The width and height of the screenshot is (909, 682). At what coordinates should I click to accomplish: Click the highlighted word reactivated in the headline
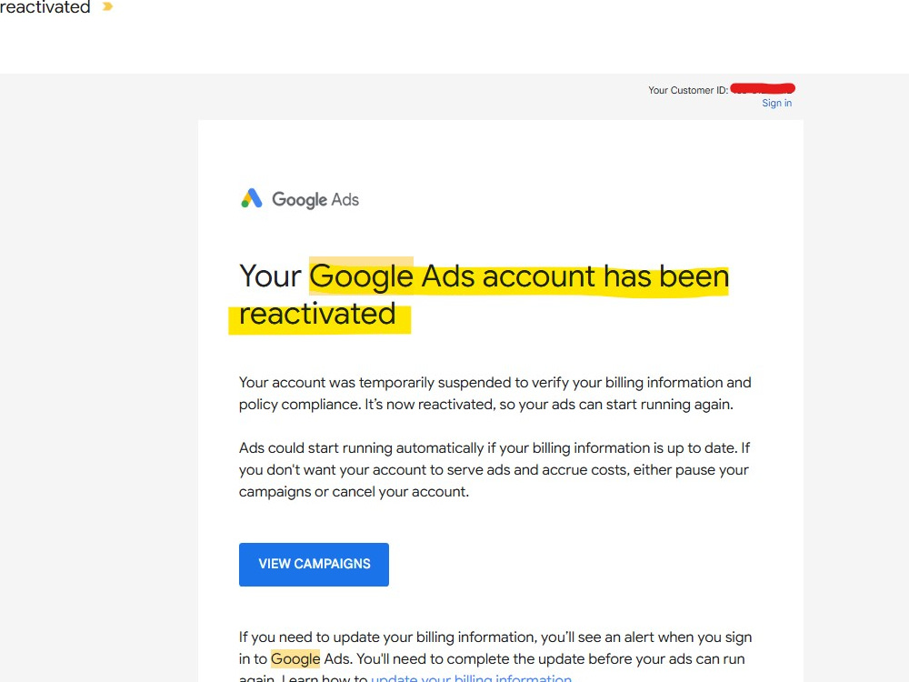317,314
